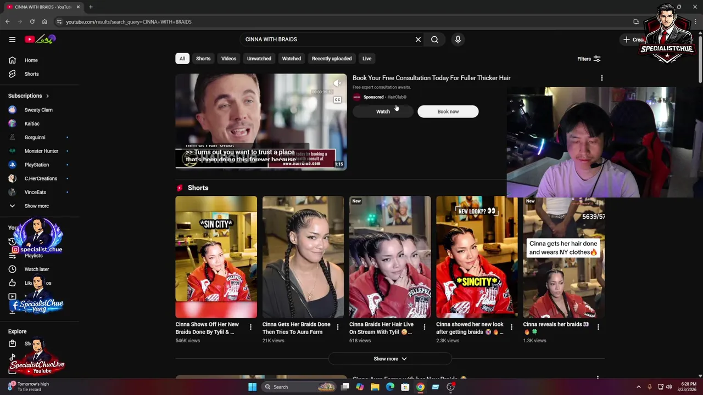Viewport: 703px width, 395px height.
Task: Open the PlayStation subscription
Action: tap(37, 165)
